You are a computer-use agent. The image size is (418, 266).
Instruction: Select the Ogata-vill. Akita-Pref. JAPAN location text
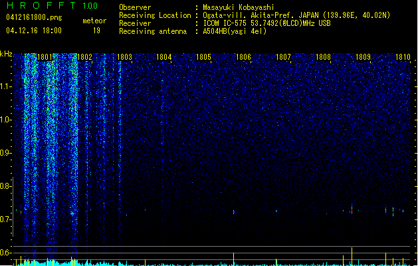[296, 15]
